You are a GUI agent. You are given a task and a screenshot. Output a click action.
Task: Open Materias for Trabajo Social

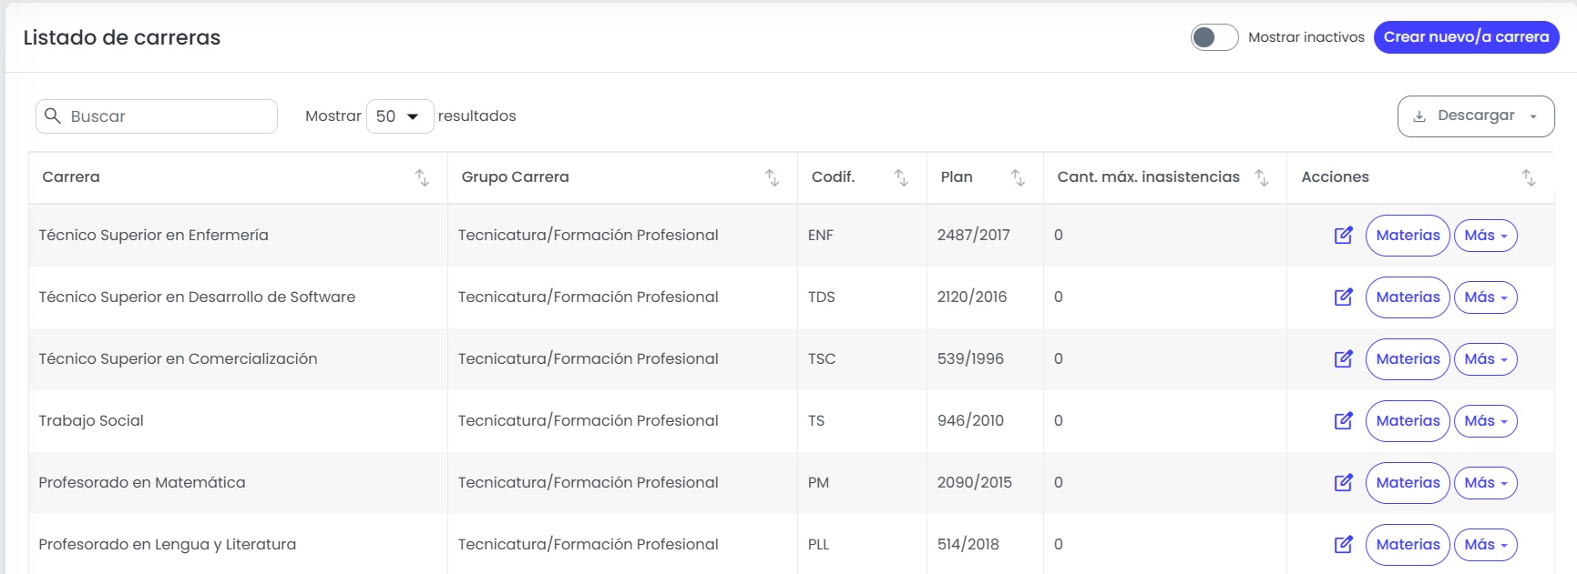tap(1408, 421)
